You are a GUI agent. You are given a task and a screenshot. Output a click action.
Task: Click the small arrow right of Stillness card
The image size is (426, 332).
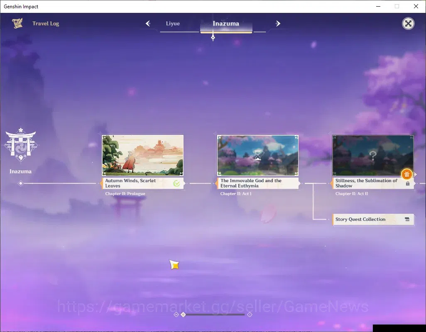point(415,174)
